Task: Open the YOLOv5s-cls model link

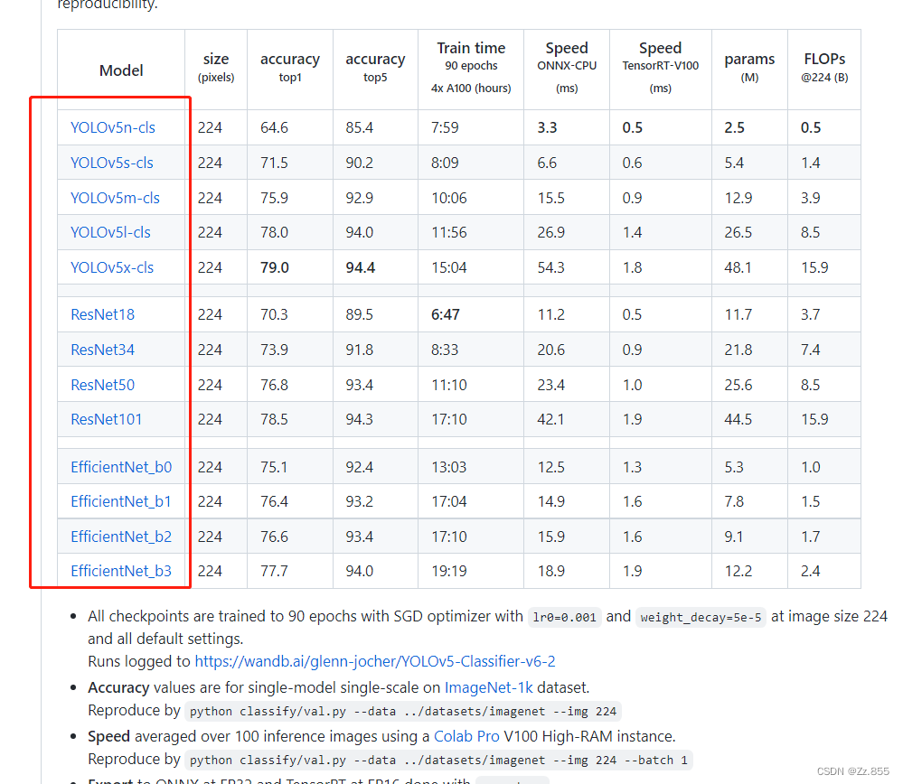Action: coord(112,163)
